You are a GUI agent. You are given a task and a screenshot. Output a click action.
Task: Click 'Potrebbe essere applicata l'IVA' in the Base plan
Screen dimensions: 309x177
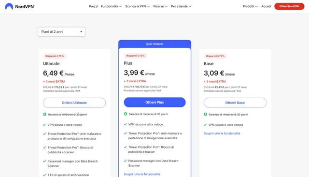pos(222,91)
